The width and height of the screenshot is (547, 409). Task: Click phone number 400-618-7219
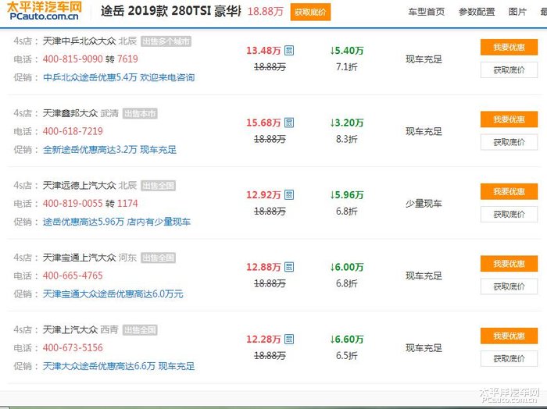[73, 131]
